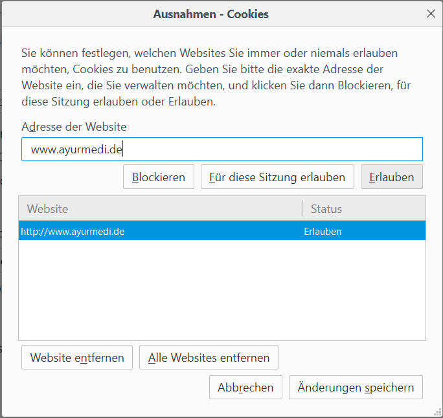The height and width of the screenshot is (418, 443).
Task: Click the empty area of the website list
Action: [x=221, y=290]
